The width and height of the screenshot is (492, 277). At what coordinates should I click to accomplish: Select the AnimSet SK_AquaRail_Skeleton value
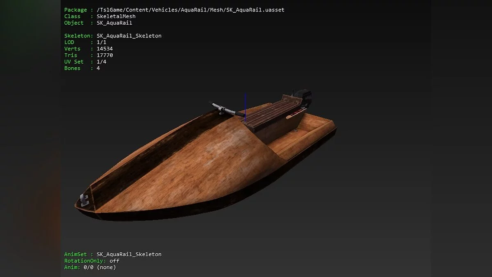[129, 254]
